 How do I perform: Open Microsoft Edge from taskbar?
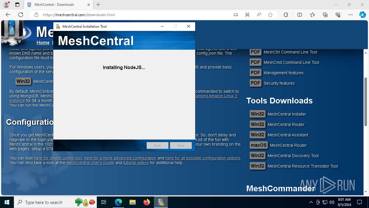click(118, 202)
